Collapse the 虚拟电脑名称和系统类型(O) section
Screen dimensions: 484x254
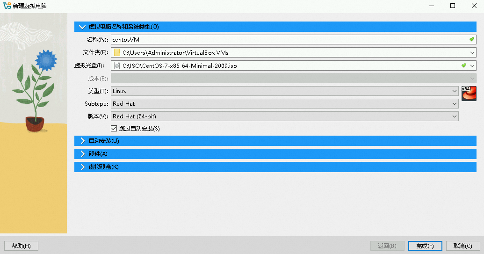tap(275, 27)
